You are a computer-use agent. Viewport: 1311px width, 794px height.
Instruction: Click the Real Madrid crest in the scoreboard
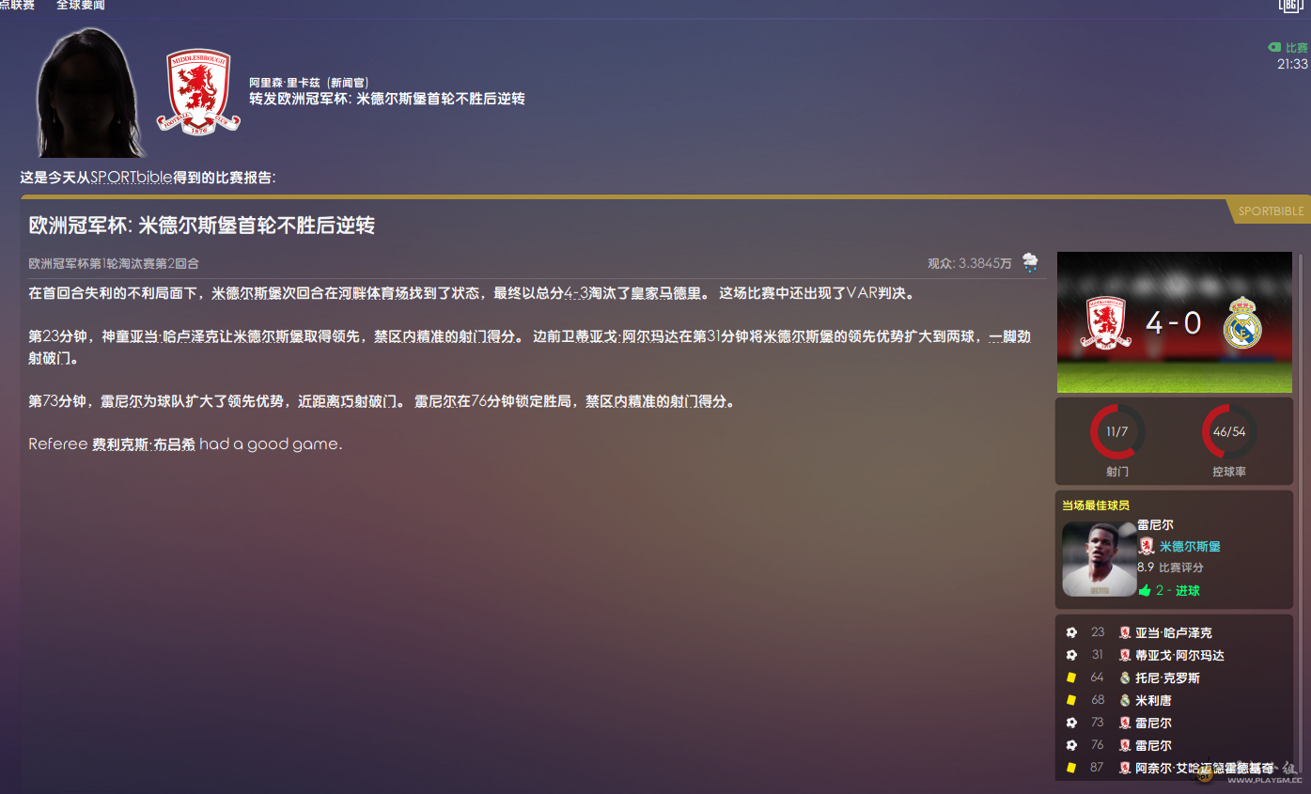click(1241, 323)
